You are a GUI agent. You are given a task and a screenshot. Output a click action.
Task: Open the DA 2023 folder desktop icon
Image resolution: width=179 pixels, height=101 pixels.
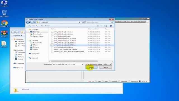4,44
